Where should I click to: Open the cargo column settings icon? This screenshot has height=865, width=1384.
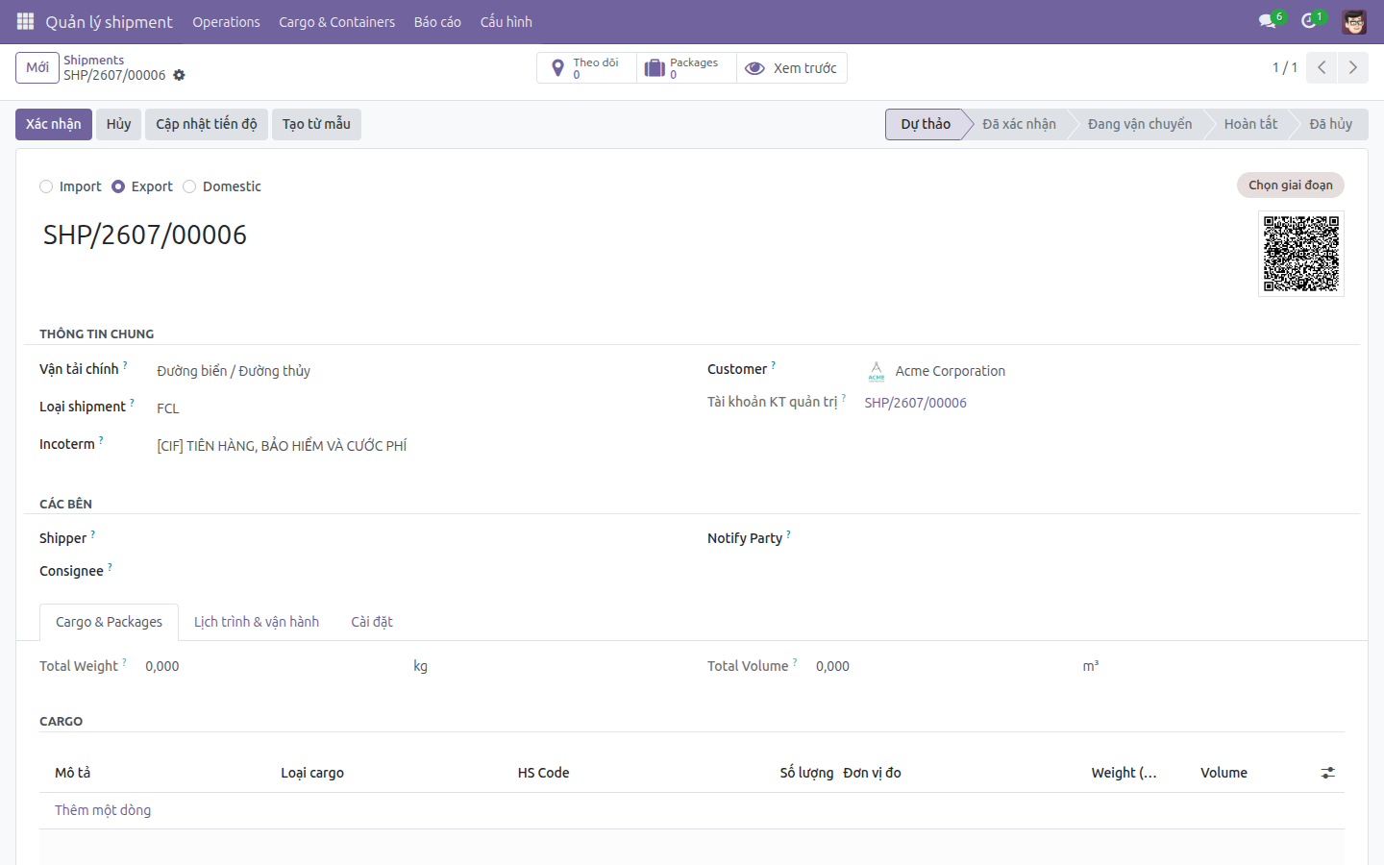click(1328, 773)
